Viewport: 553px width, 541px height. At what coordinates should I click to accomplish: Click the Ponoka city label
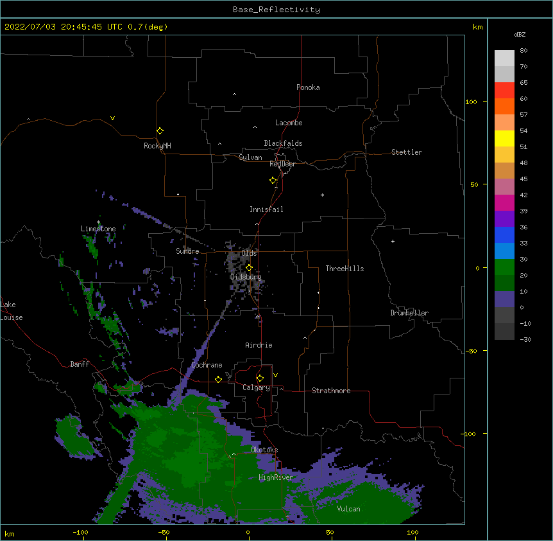tap(308, 87)
